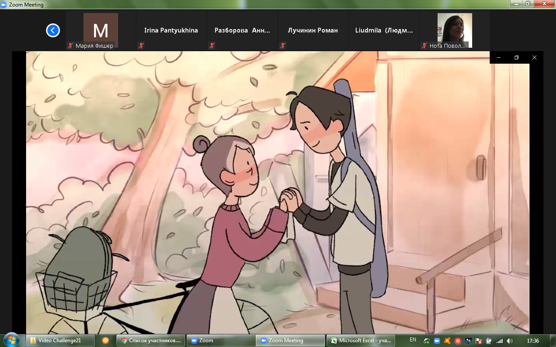Switch the EN input language indicator
The image size is (556, 347).
point(413,340)
